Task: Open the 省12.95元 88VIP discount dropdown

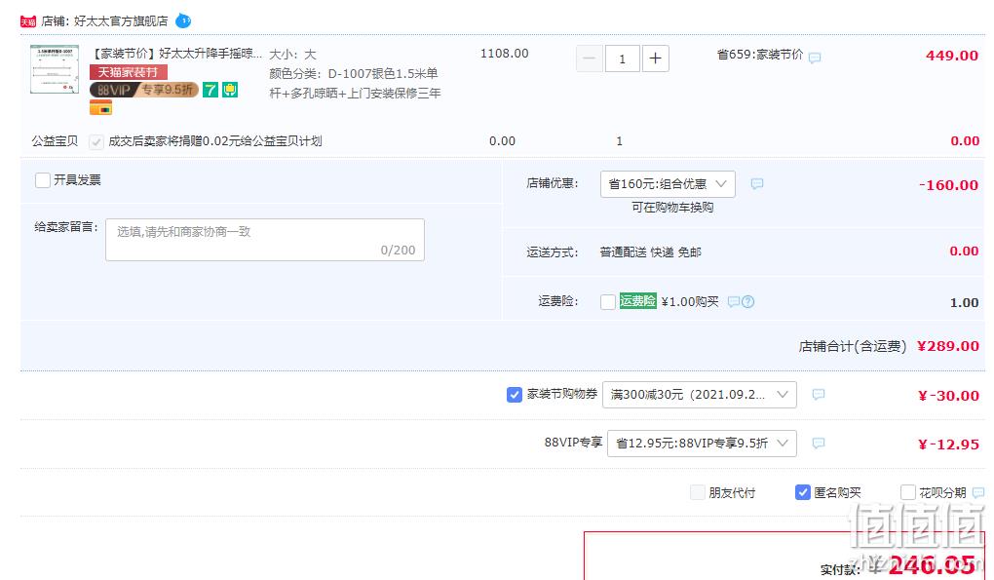Action: click(x=702, y=444)
